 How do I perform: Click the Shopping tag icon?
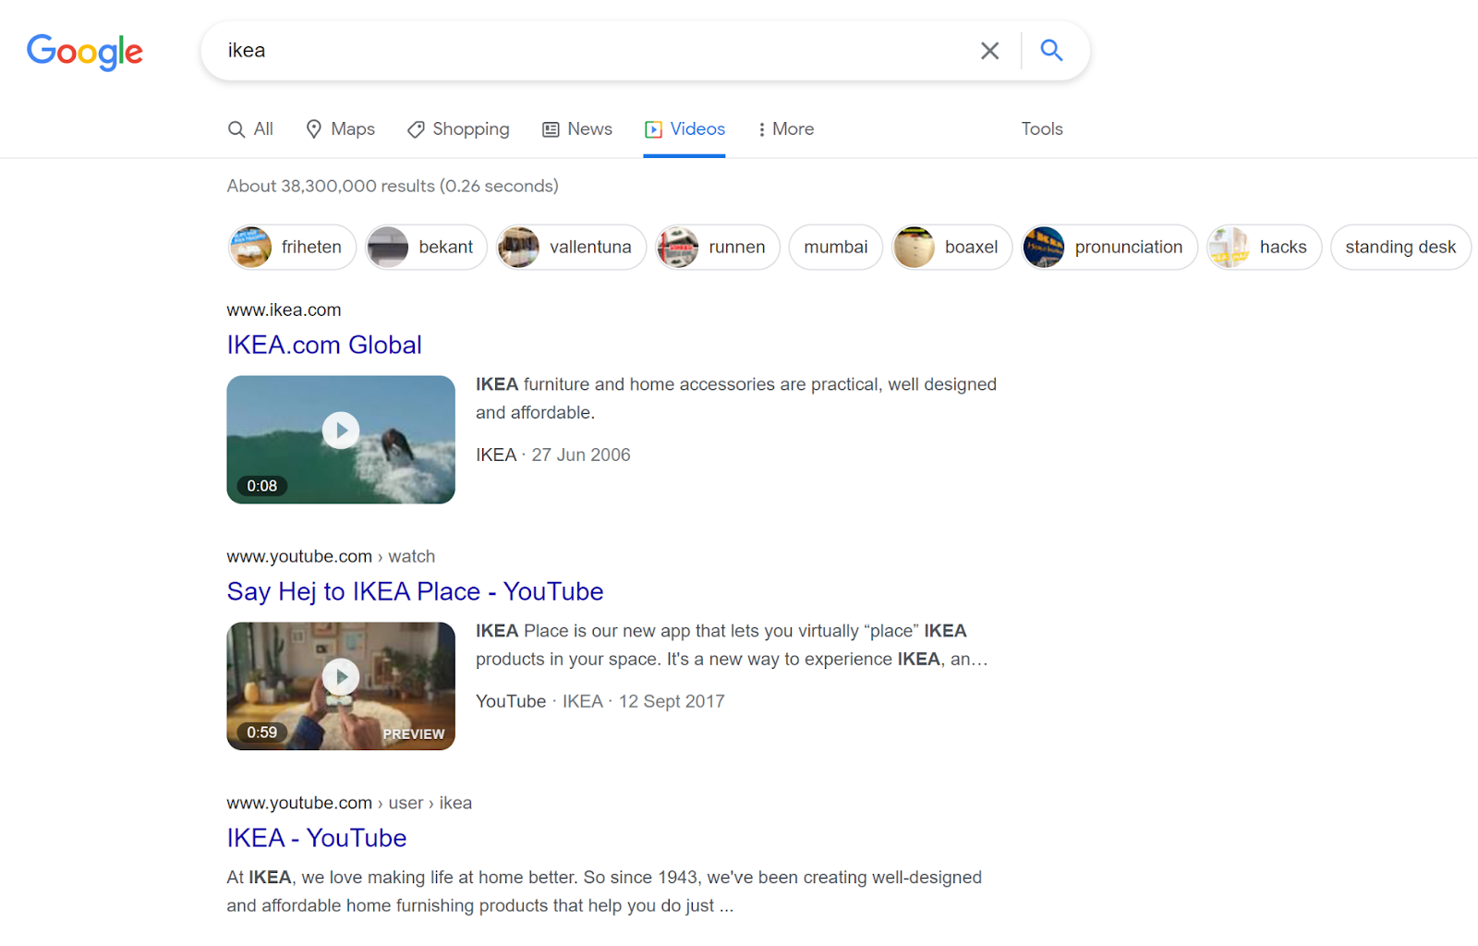tap(416, 129)
